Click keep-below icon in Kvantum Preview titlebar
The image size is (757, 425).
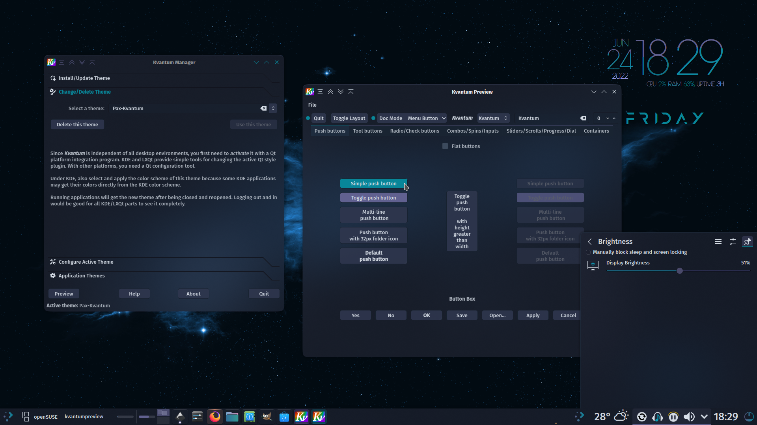341,92
